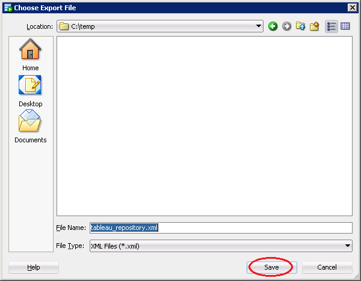This screenshot has width=361, height=281.
Task: Expand the Location dropdown
Action: click(259, 26)
